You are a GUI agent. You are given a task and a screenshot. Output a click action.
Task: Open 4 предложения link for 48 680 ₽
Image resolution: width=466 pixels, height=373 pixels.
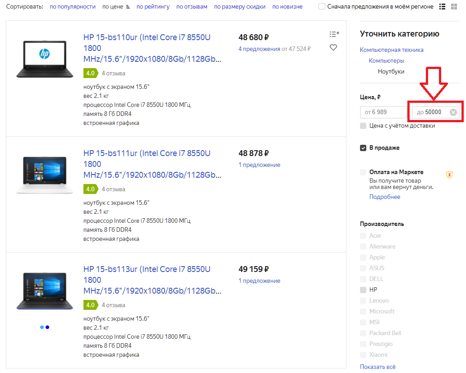pos(259,49)
